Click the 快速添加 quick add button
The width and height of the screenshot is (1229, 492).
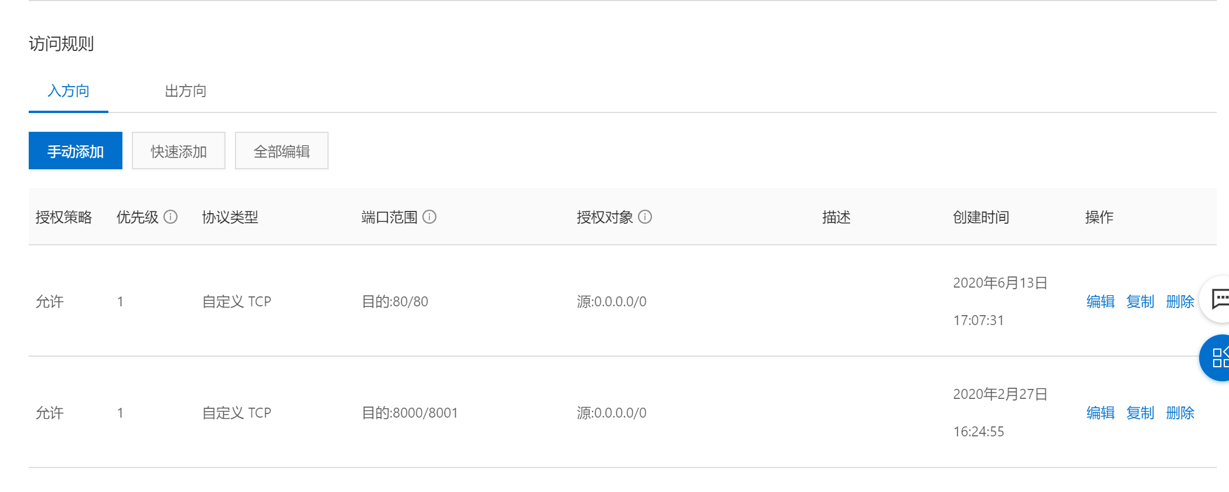tap(178, 151)
